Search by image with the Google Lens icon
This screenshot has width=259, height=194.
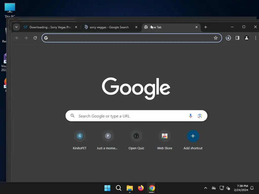click(200, 116)
